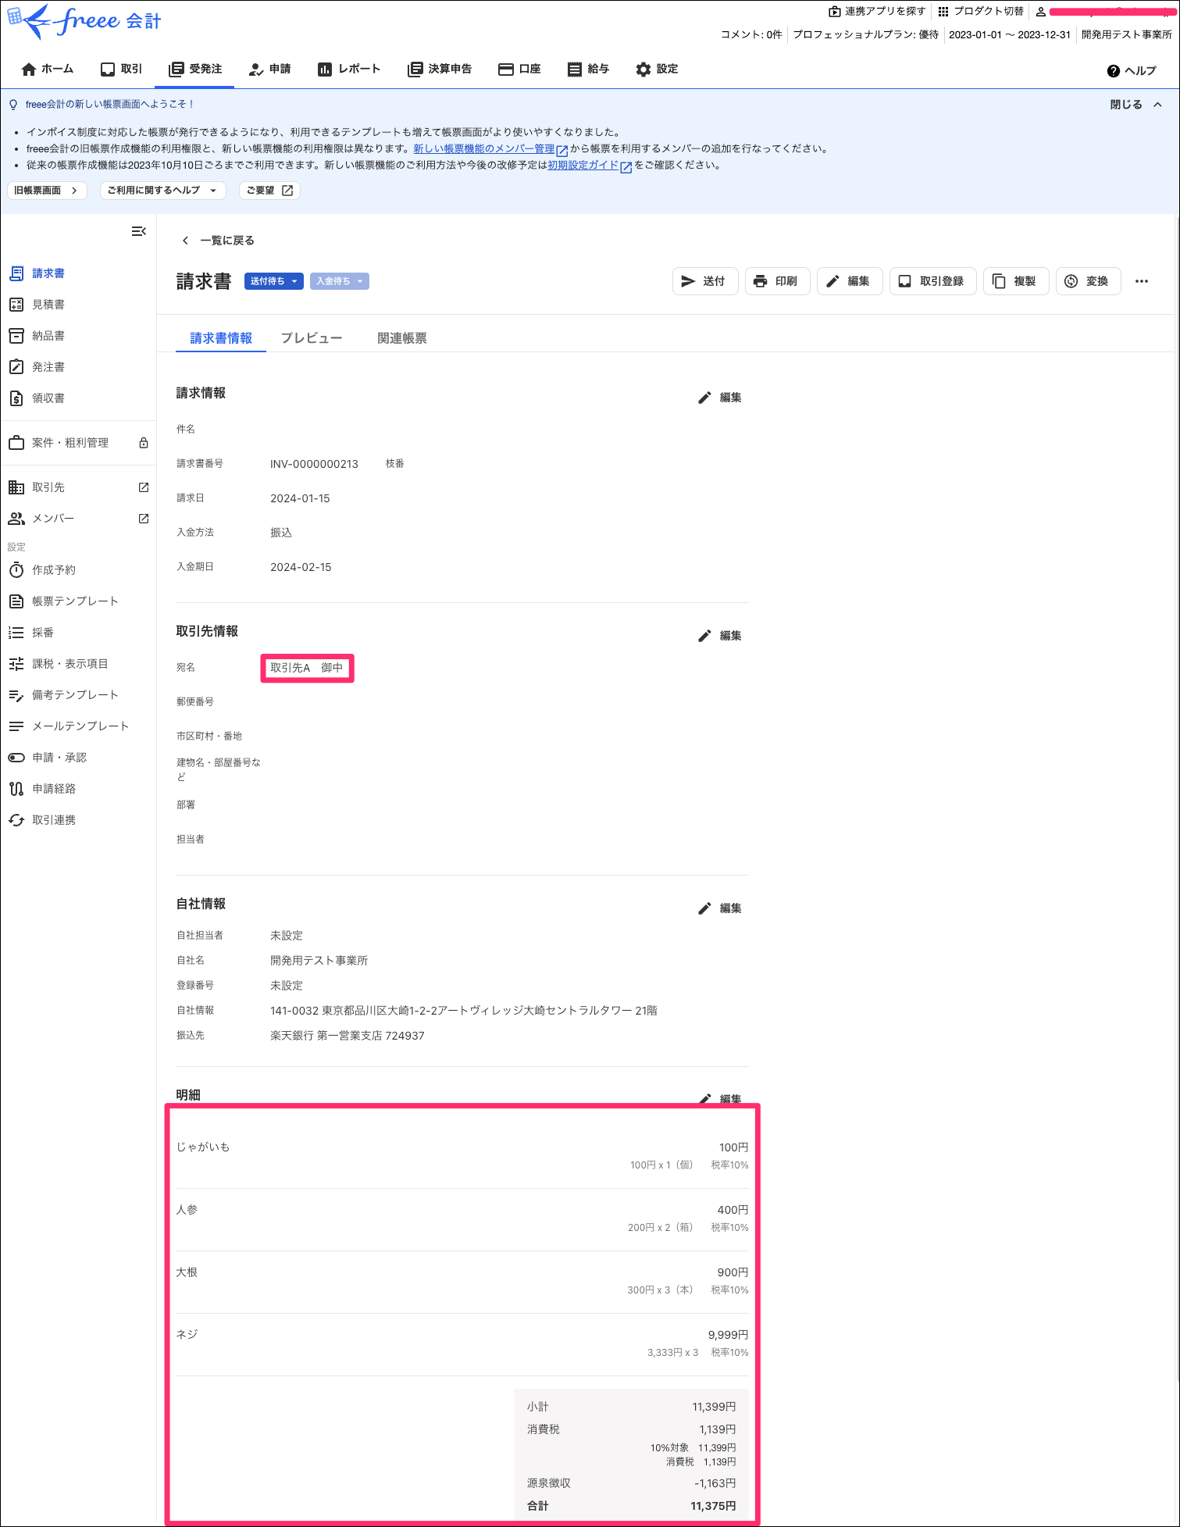Click the 旧帳票画面 button

[x=47, y=191]
